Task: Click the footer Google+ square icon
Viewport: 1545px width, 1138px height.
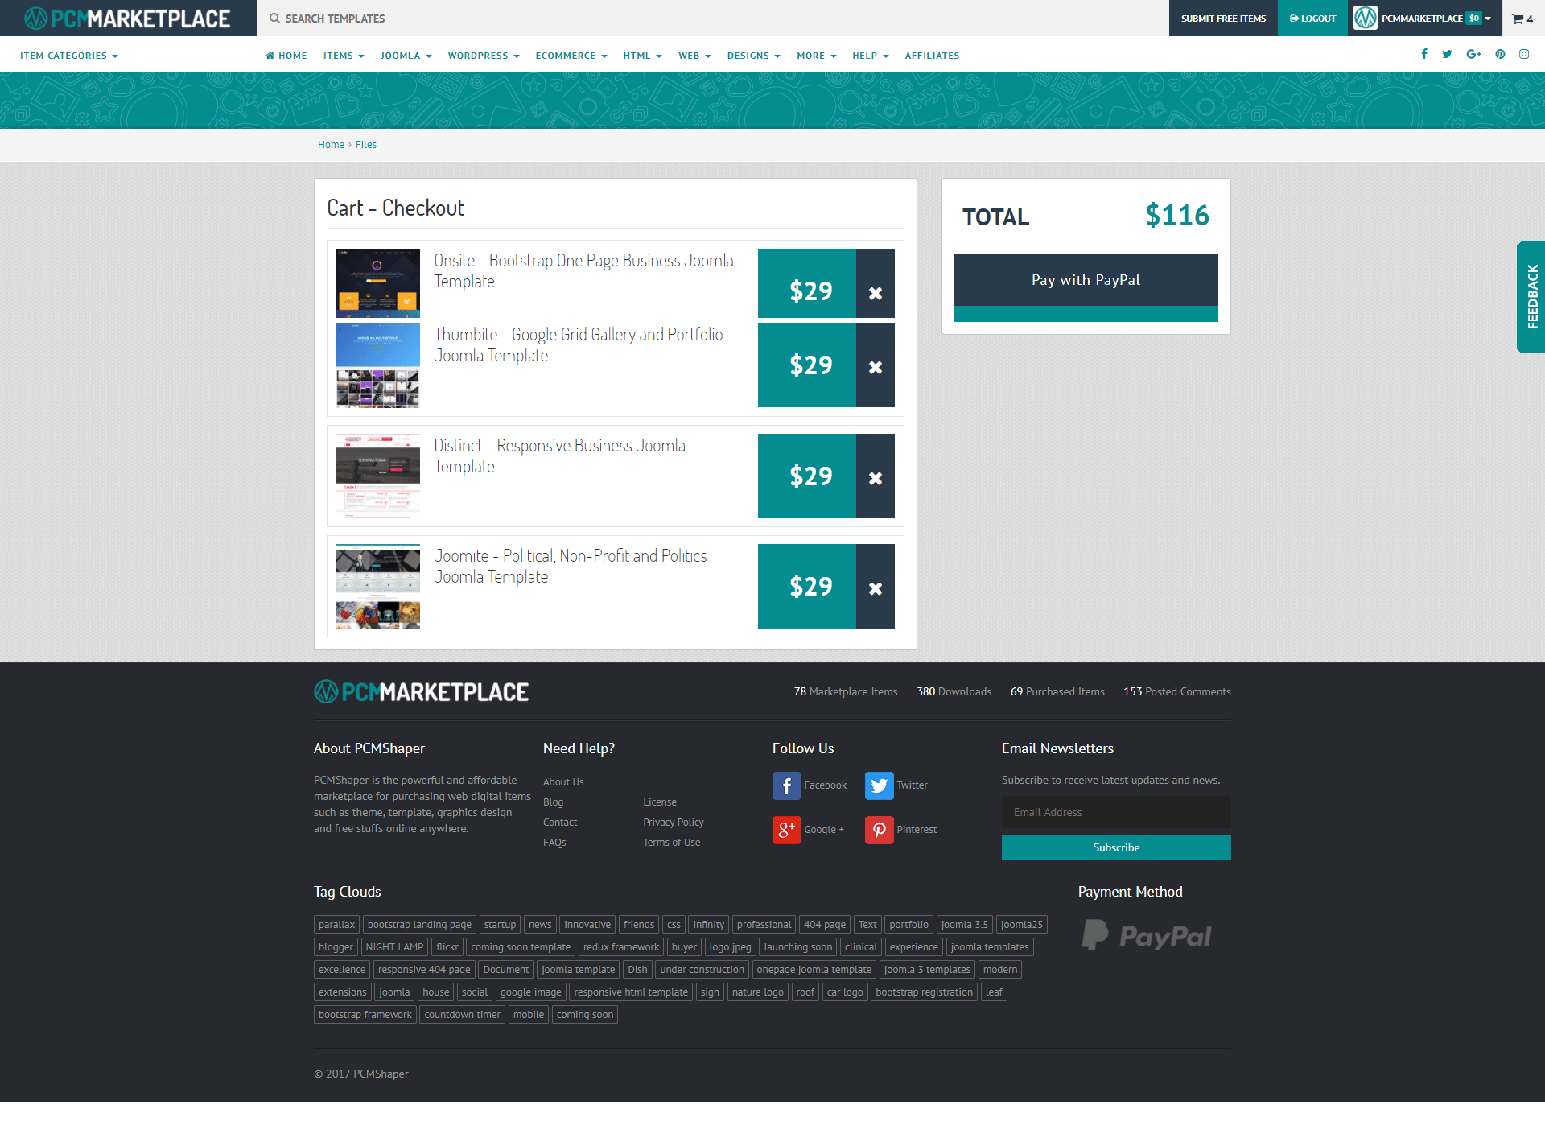Action: [786, 830]
